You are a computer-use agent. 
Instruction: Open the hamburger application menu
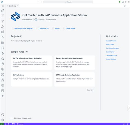click(x=3, y=6)
